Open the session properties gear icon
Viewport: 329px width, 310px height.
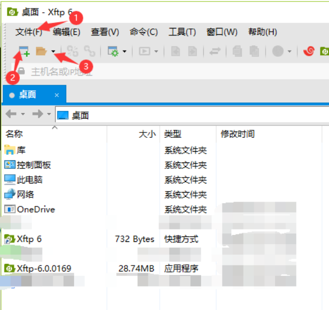[113, 51]
